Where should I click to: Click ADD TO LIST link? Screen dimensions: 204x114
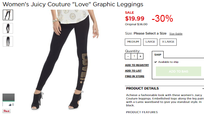[x=133, y=71]
